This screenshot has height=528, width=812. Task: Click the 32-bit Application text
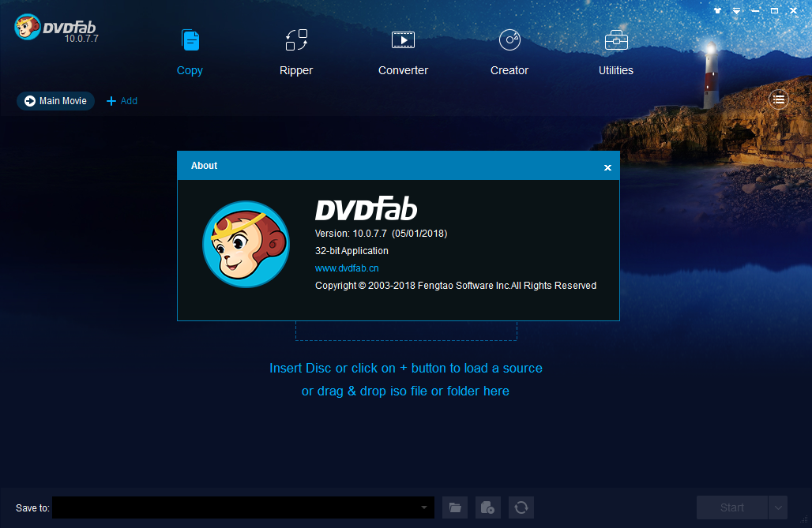tap(351, 250)
